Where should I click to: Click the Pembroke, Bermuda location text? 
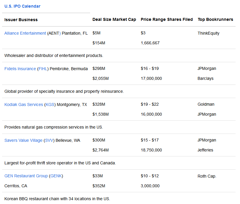coord(69,69)
